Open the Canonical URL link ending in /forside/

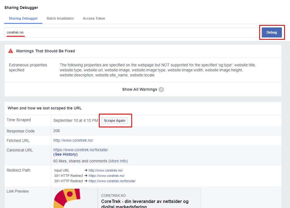(81, 150)
